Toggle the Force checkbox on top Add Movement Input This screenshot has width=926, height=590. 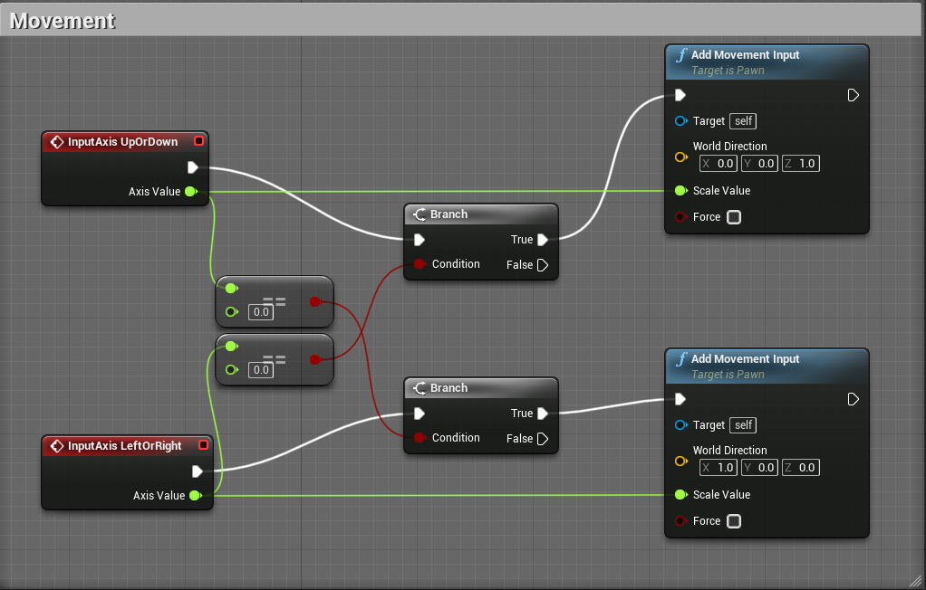tap(734, 217)
